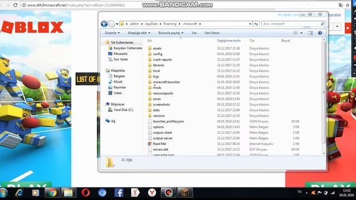Click the Yaz toolbar button

point(194,33)
